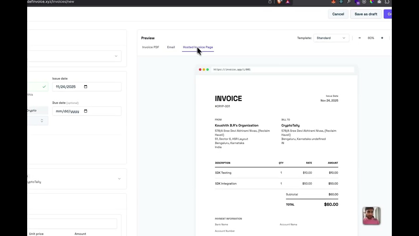Open the Template dropdown showing Standard
419x236 pixels.
pos(331,38)
